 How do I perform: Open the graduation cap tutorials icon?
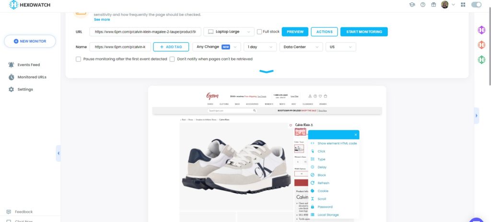coord(412,5)
